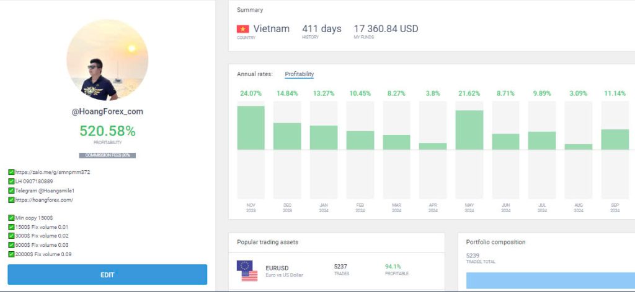Click the check mark beside hoangforex.com
The image size is (635, 292).
[11, 200]
